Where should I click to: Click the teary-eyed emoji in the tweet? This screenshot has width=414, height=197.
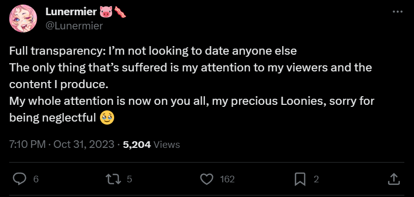point(107,118)
